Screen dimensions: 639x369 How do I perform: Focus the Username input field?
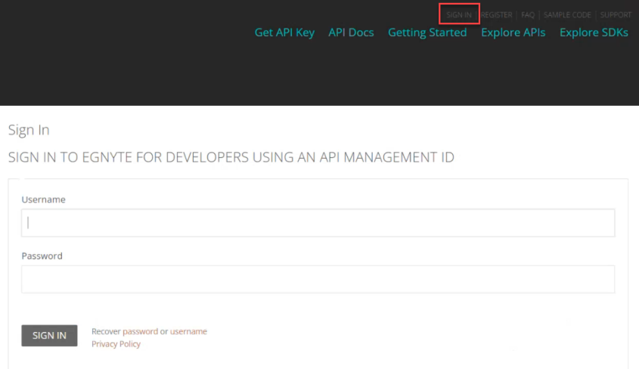click(318, 223)
